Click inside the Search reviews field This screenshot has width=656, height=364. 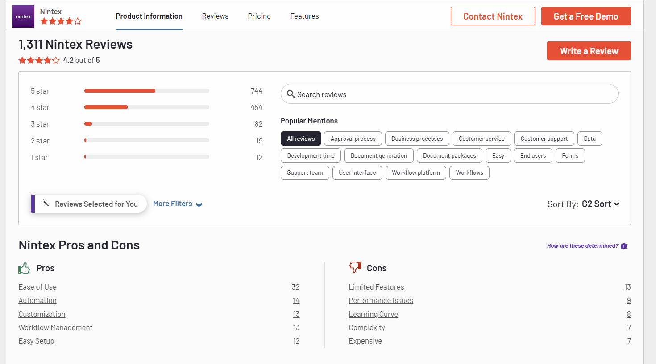(x=402, y=94)
